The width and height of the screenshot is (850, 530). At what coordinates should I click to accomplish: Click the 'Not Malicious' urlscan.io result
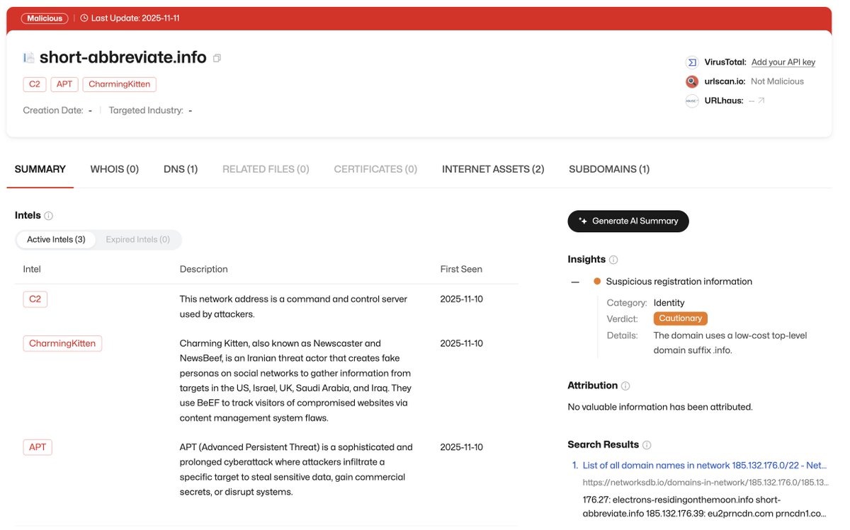click(x=777, y=81)
